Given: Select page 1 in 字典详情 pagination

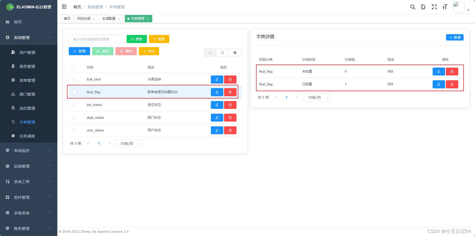Looking at the screenshot, I should coord(286,97).
